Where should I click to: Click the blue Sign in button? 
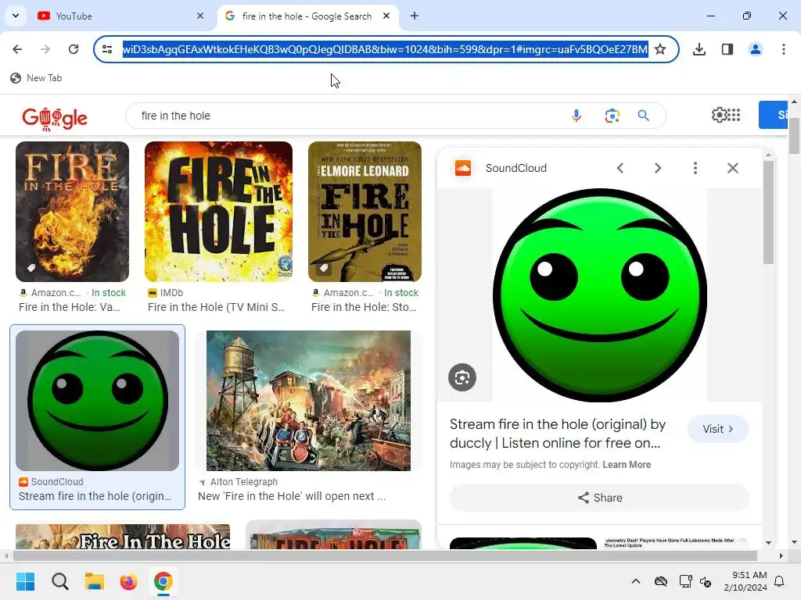774,115
